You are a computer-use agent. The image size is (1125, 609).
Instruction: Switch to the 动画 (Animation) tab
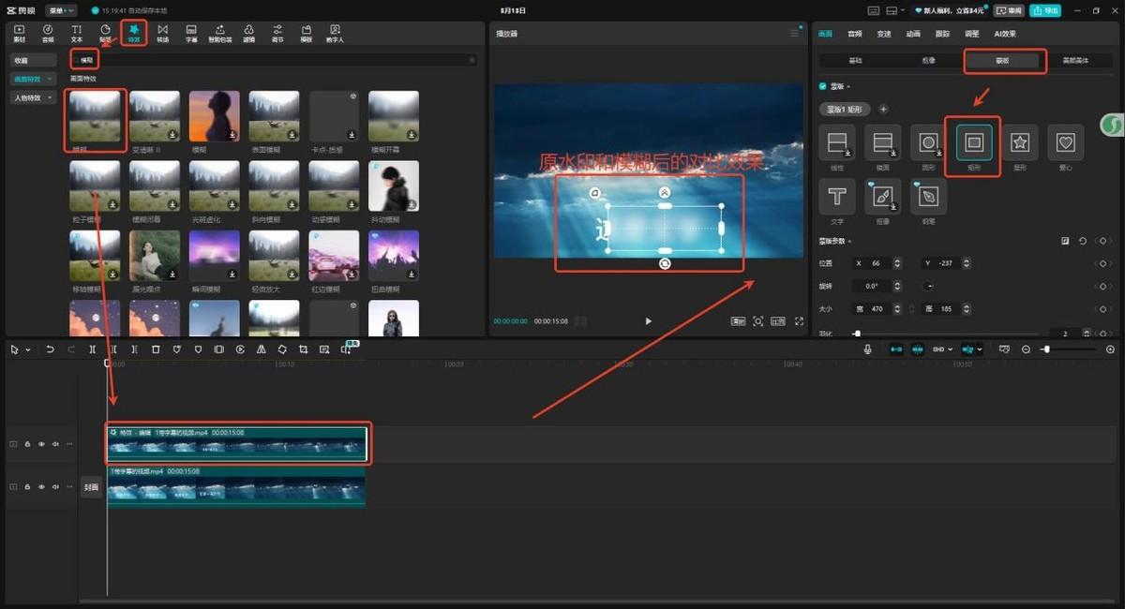tap(912, 34)
